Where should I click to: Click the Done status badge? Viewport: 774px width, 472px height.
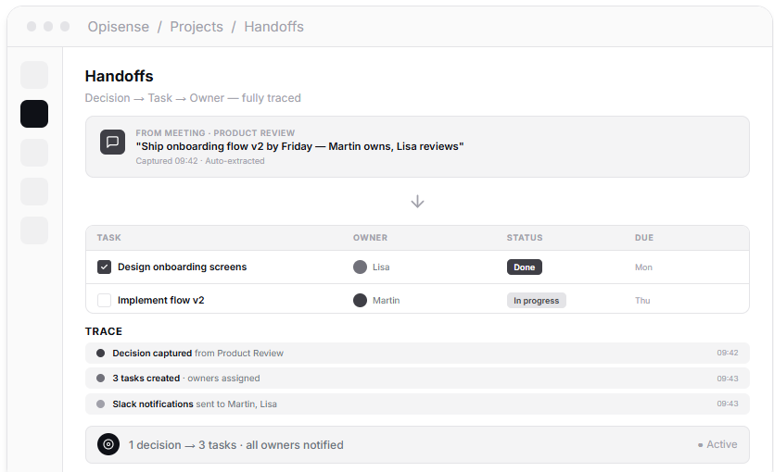[x=524, y=267]
